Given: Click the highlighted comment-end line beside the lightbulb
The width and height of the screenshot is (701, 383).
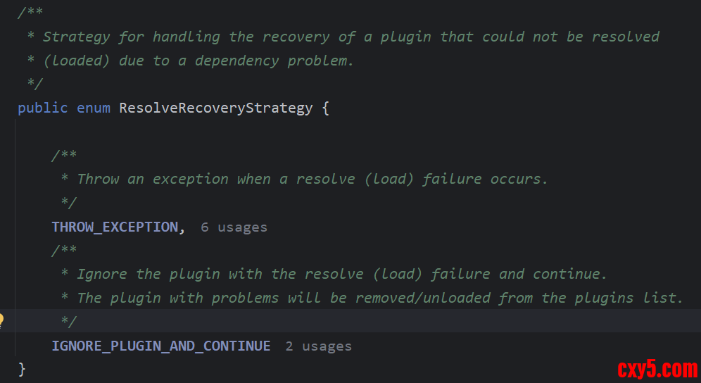Looking at the screenshot, I should [68, 322].
